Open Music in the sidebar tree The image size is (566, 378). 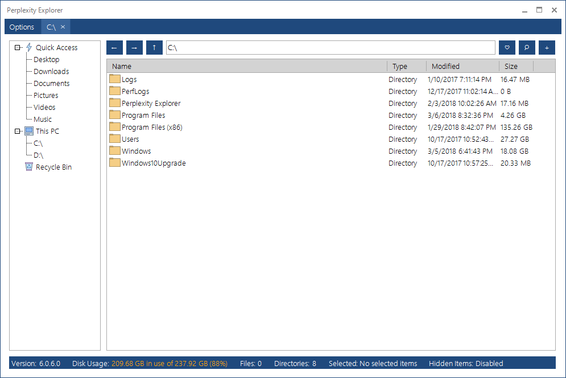(43, 119)
